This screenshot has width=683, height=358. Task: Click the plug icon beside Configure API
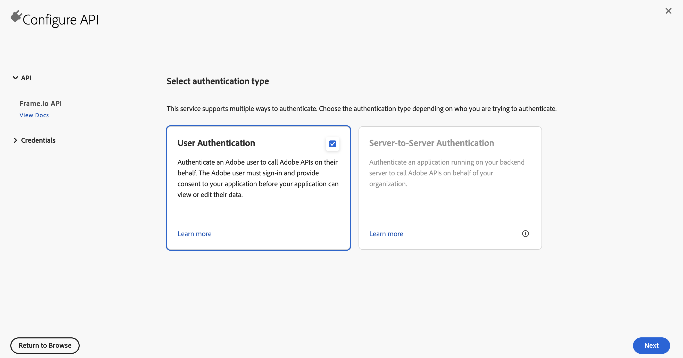click(16, 16)
